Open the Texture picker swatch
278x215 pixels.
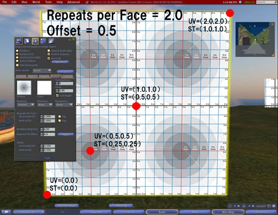[24, 88]
